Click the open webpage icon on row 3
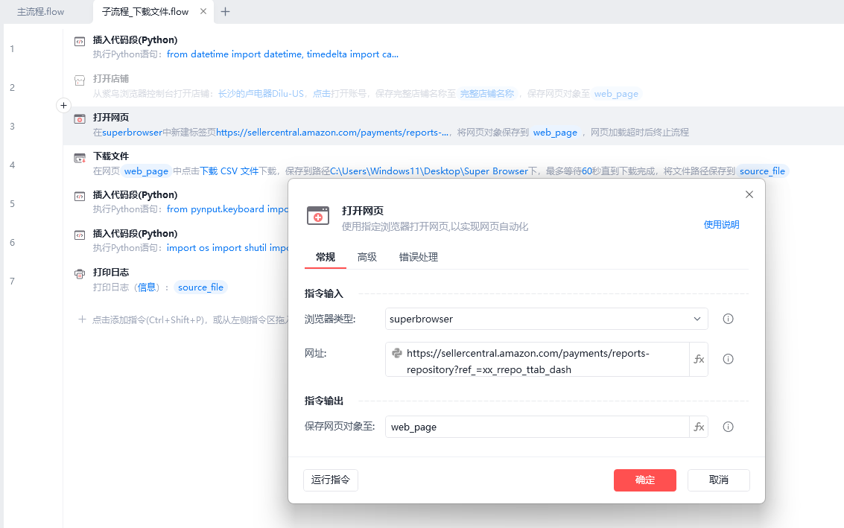This screenshot has width=844, height=528. [x=80, y=119]
